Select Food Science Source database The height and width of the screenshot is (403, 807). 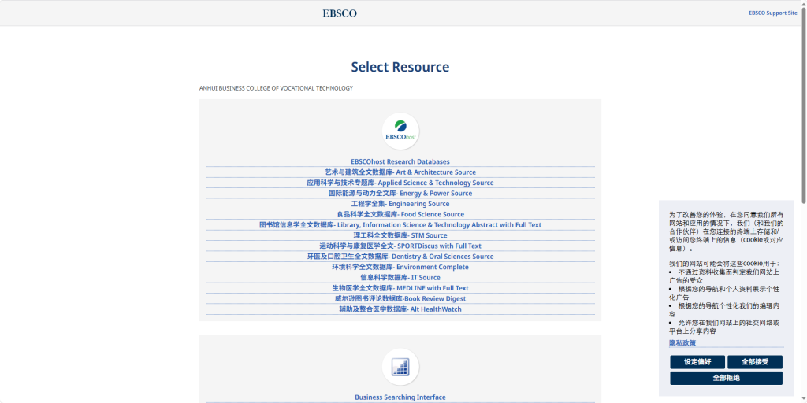click(400, 214)
